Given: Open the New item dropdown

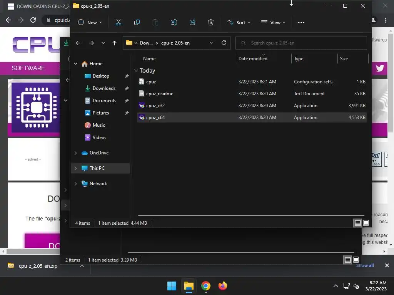Looking at the screenshot, I should point(90,23).
